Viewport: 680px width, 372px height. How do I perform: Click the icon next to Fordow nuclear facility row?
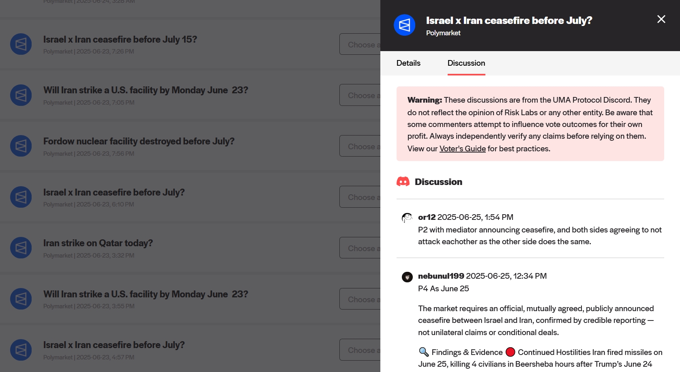(21, 146)
